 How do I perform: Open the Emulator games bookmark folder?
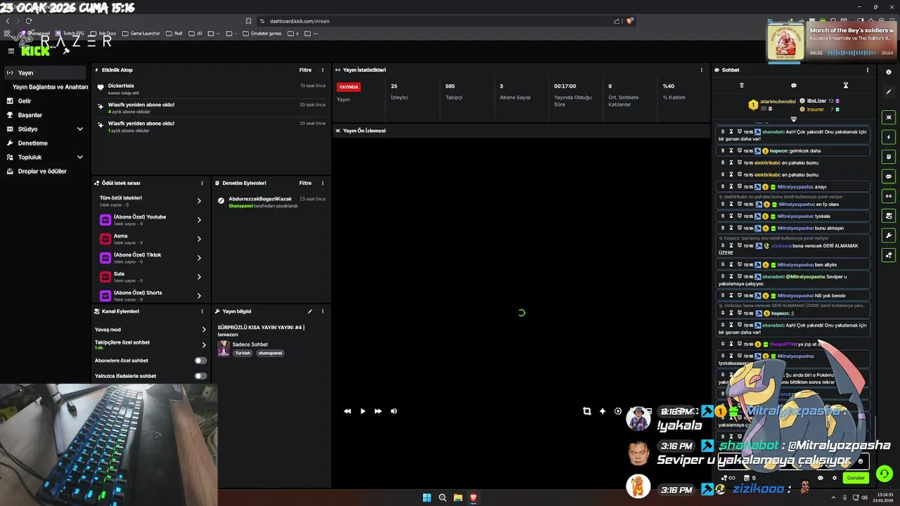click(262, 33)
